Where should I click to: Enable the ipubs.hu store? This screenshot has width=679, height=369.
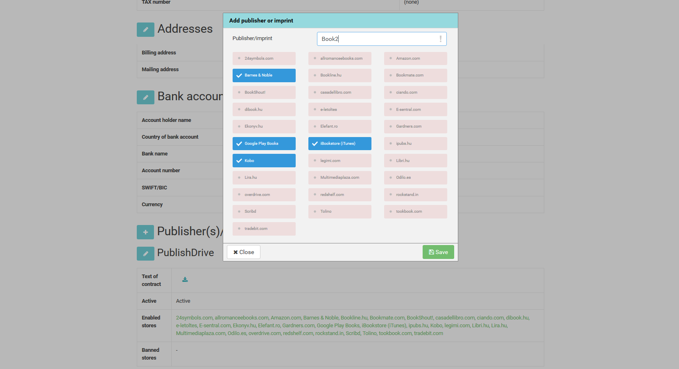click(416, 144)
